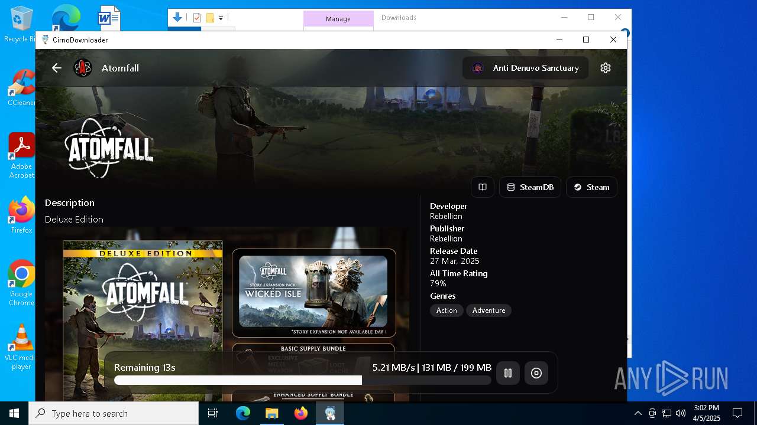Click the '5.21 MB/s | 131 MB / 199 MB' readout
This screenshot has width=757, height=425.
[432, 367]
